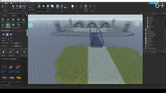Set Pivot Position to Top

pos(20,43)
